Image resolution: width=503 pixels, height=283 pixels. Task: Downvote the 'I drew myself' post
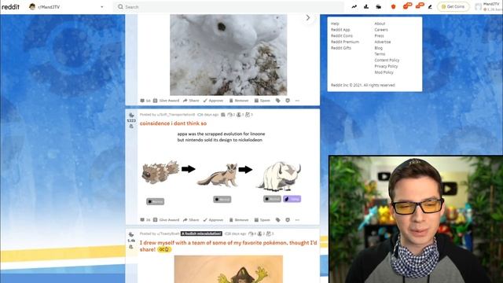(x=131, y=247)
